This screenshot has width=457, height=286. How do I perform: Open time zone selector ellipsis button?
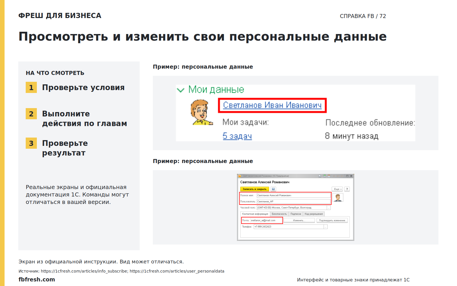point(329,208)
